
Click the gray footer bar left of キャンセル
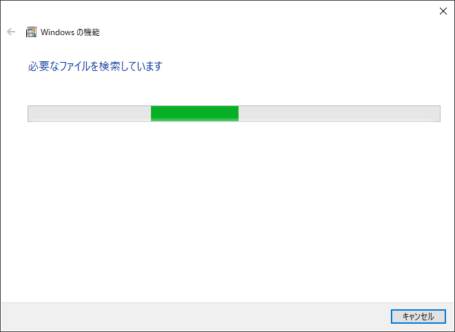coord(196,317)
